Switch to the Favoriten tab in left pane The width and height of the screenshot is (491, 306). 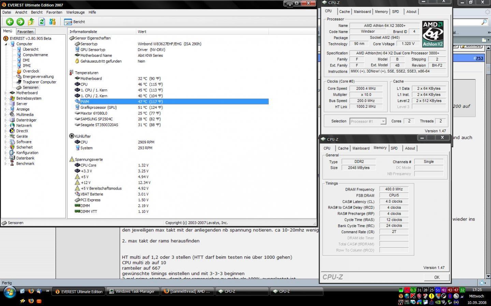click(x=25, y=31)
